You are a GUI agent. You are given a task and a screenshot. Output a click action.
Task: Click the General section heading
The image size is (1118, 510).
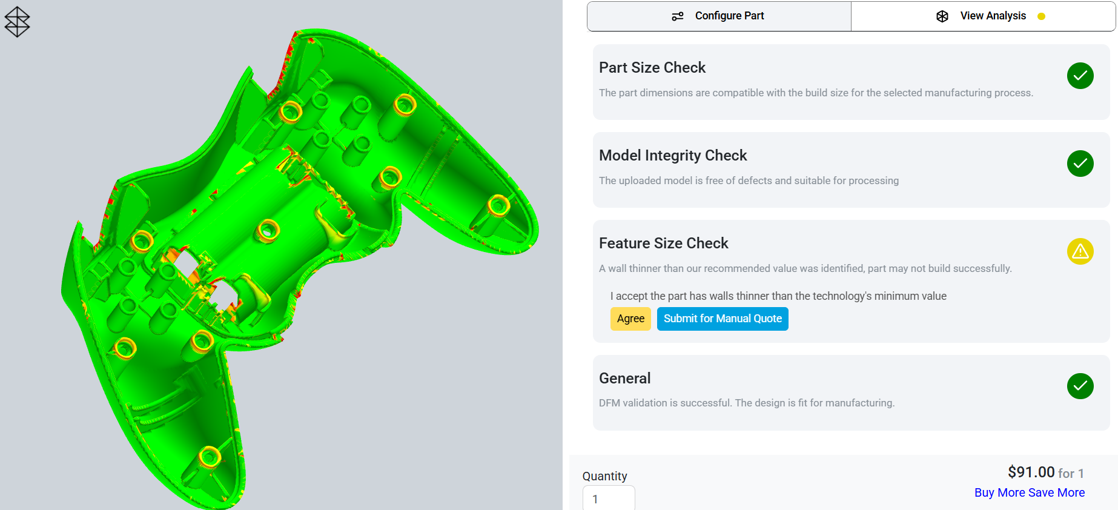point(624,378)
